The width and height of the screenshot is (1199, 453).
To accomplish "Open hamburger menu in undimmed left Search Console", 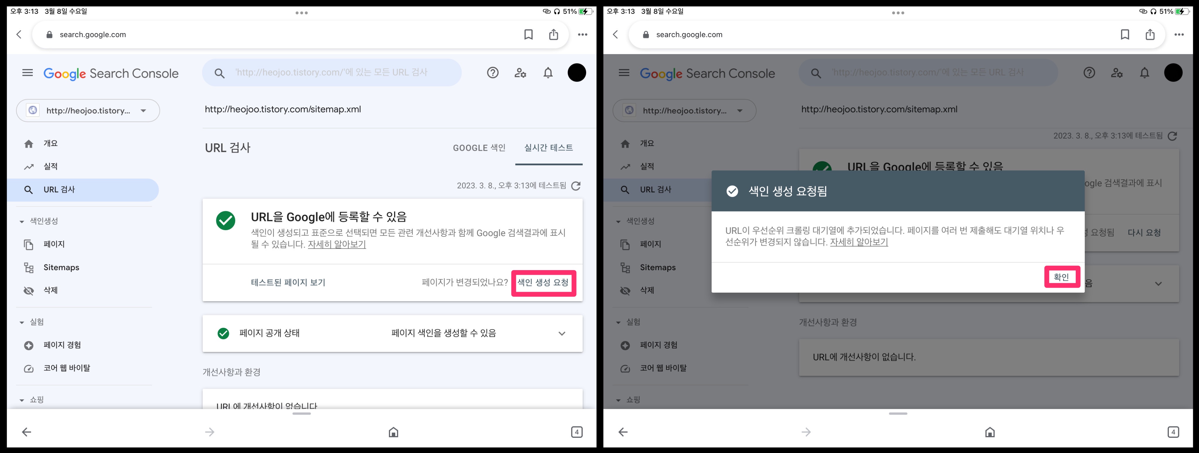I will coord(28,73).
